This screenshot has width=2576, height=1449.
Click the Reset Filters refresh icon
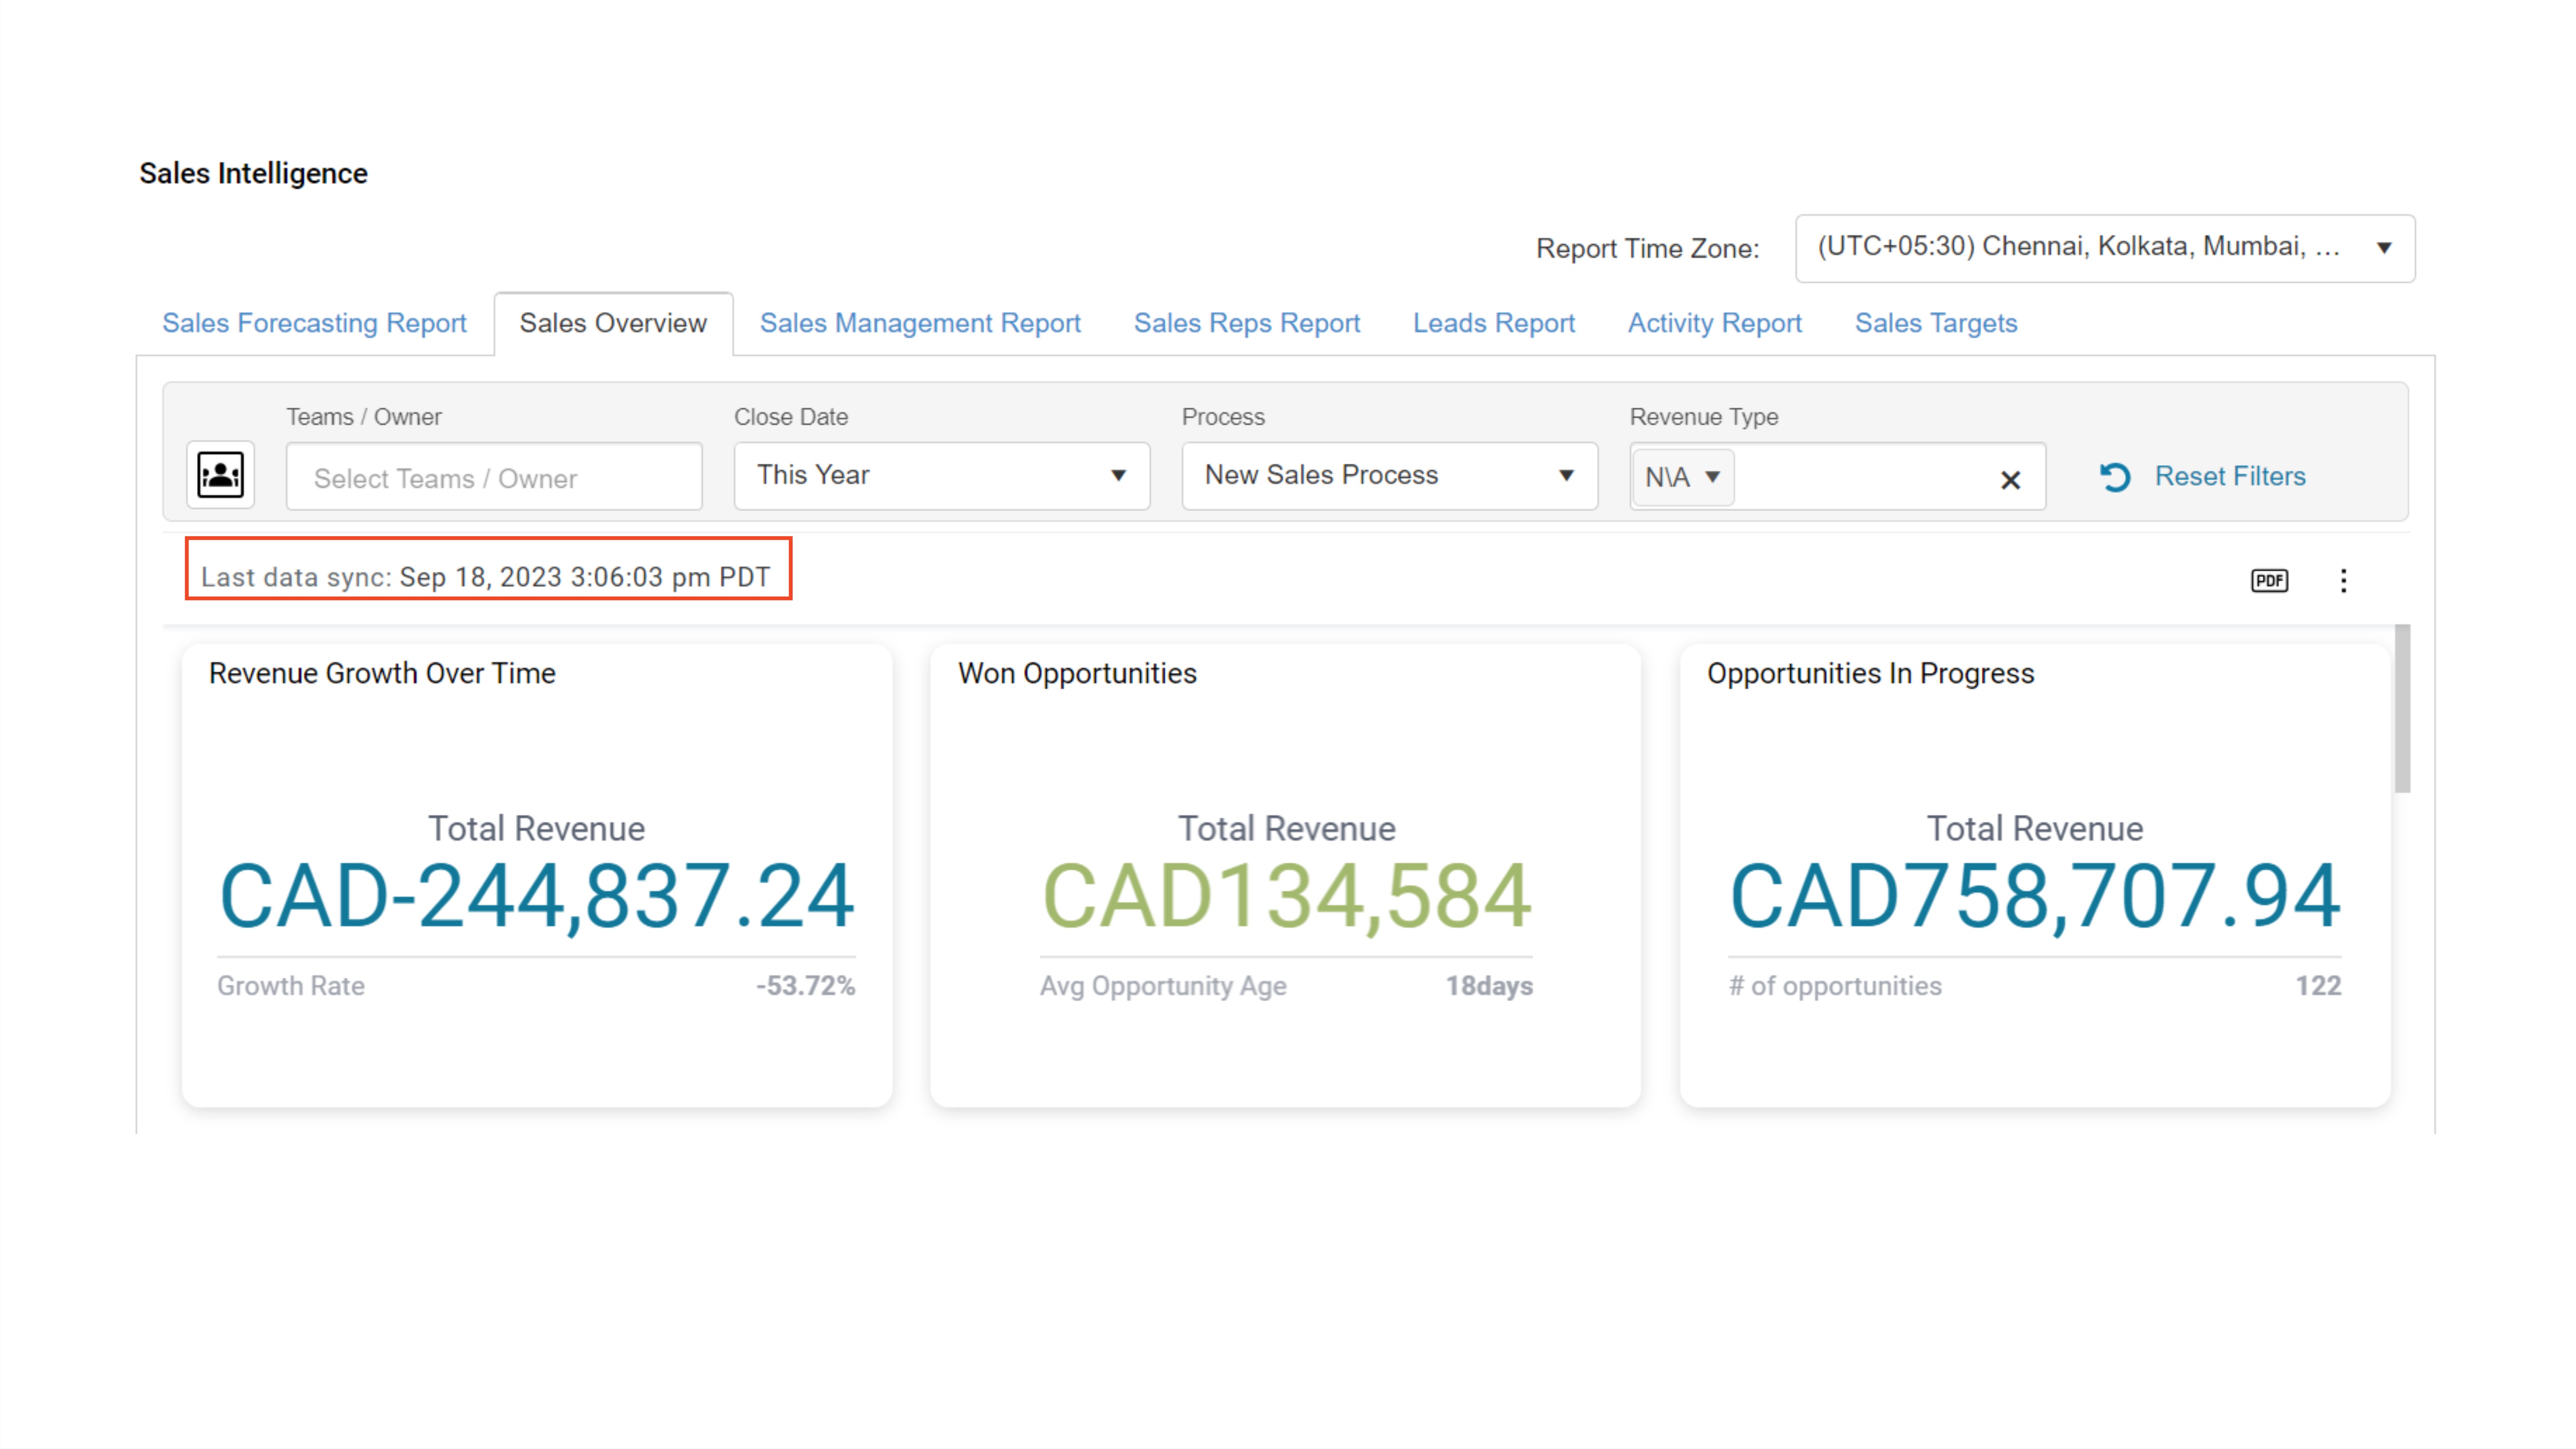click(x=2115, y=477)
